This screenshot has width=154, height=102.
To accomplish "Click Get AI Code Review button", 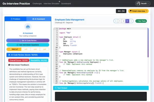I will (28, 41).
